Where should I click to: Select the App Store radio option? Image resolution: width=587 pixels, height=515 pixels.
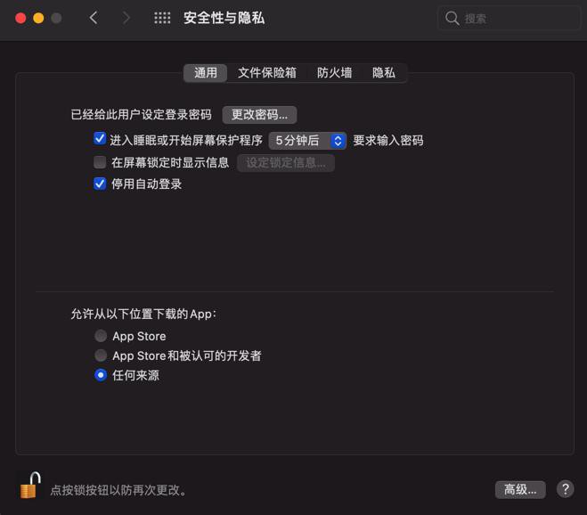pyautogui.click(x=101, y=336)
